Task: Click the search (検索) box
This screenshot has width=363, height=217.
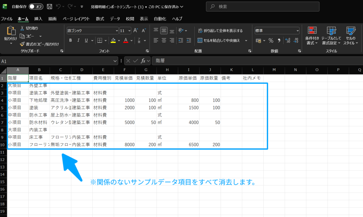Action: point(262,7)
